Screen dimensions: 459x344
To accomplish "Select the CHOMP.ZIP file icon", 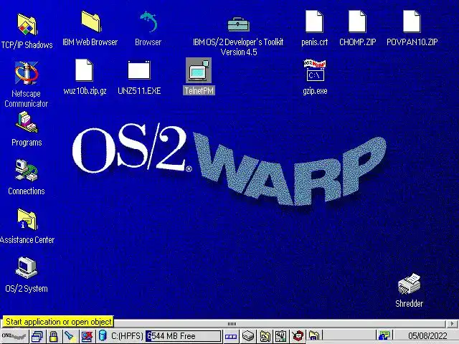I will point(357,21).
